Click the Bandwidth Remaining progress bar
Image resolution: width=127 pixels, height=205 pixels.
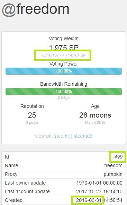[64, 92]
